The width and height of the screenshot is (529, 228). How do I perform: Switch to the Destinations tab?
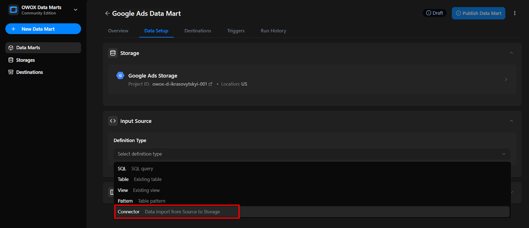coord(198,31)
